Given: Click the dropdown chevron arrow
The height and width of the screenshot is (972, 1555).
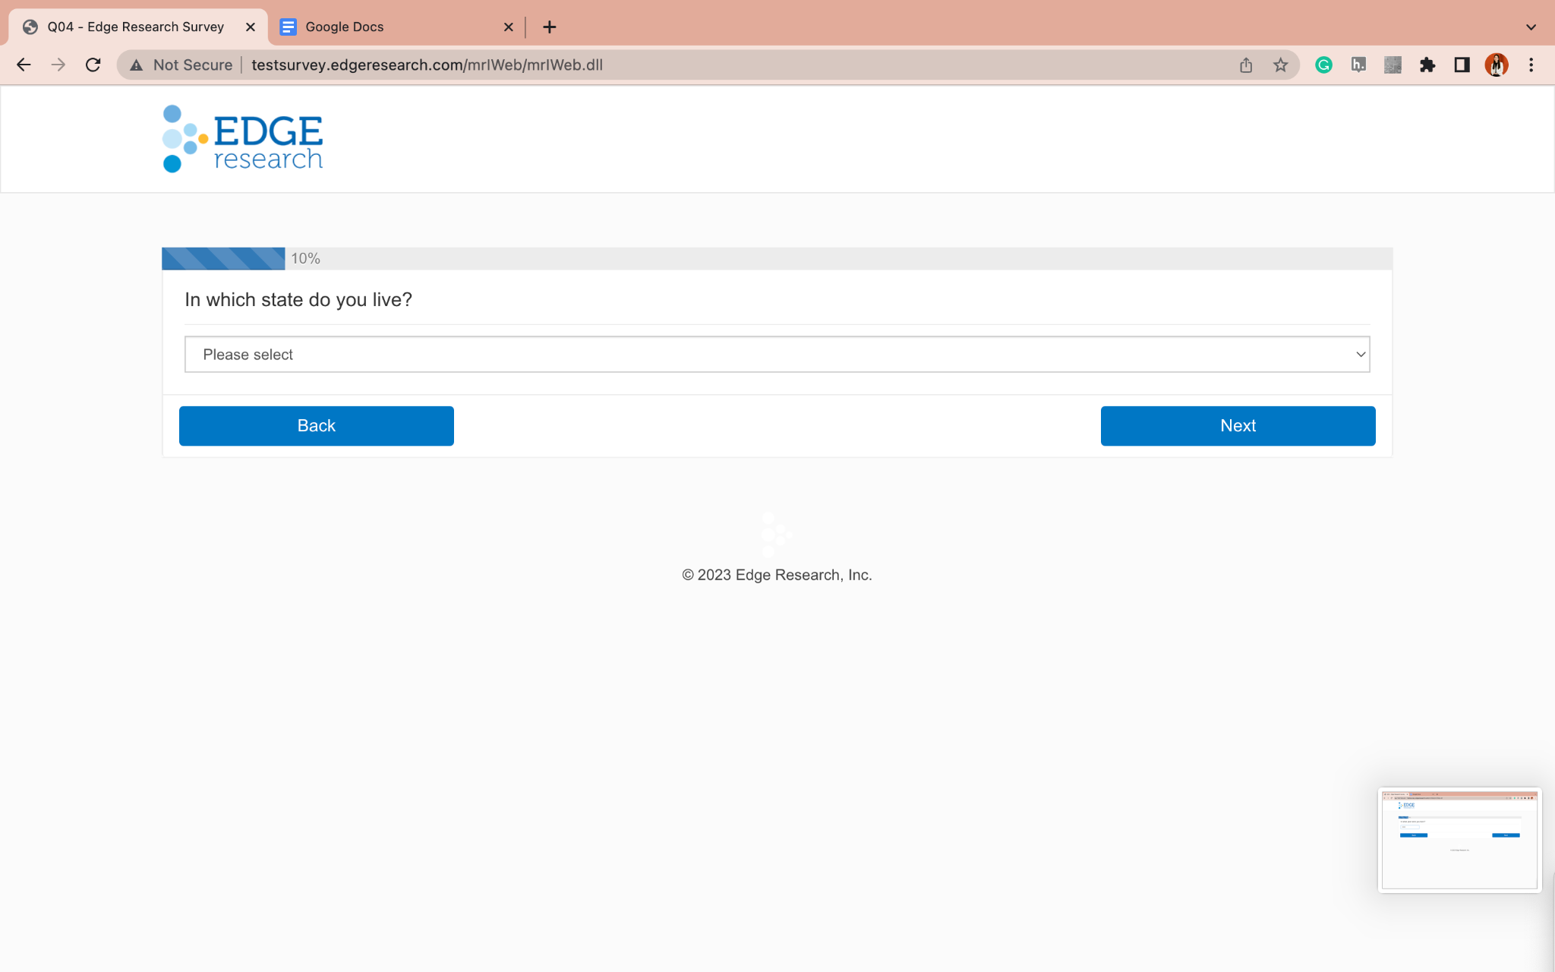Looking at the screenshot, I should click(1361, 355).
